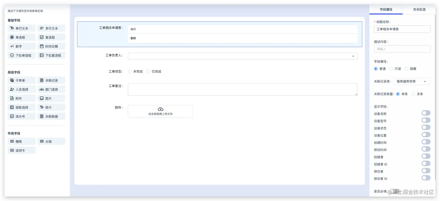The height and width of the screenshot is (201, 440).
Task: Select the 单行文本 text icon
Action: click(x=12, y=28)
